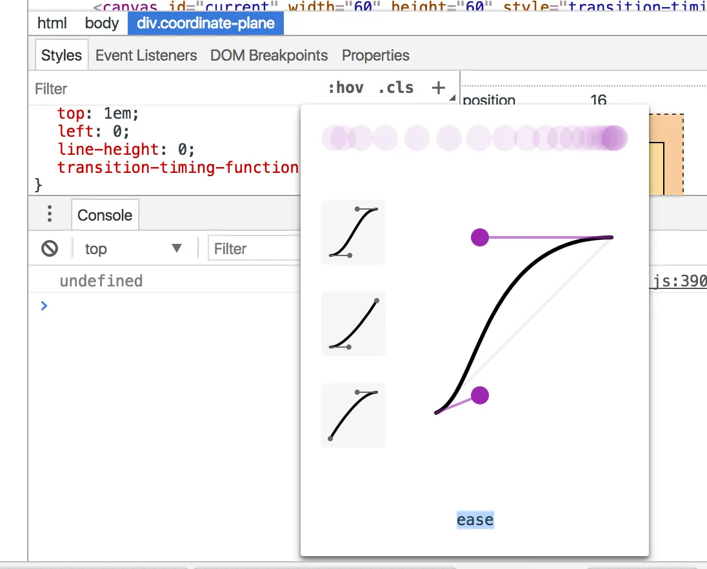Click the transition-timing-function property name
This screenshot has height=569, width=707.
(177, 167)
